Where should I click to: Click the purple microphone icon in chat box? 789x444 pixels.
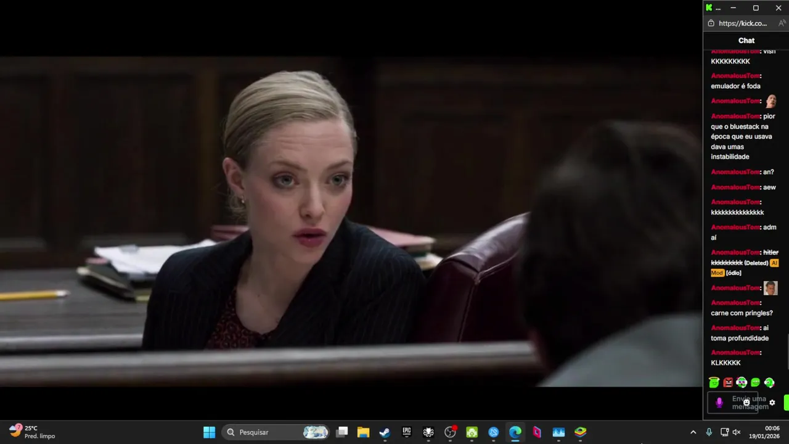click(719, 403)
